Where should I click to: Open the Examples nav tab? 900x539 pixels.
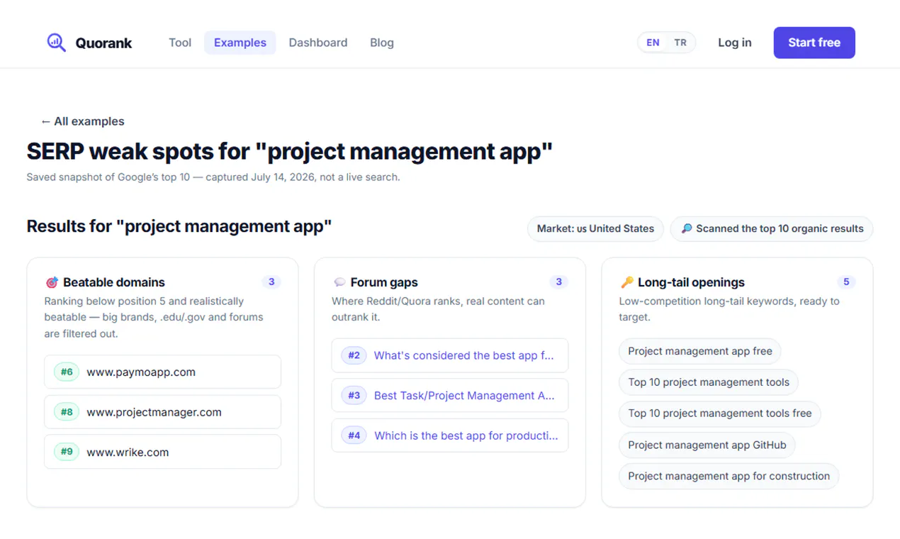(240, 43)
